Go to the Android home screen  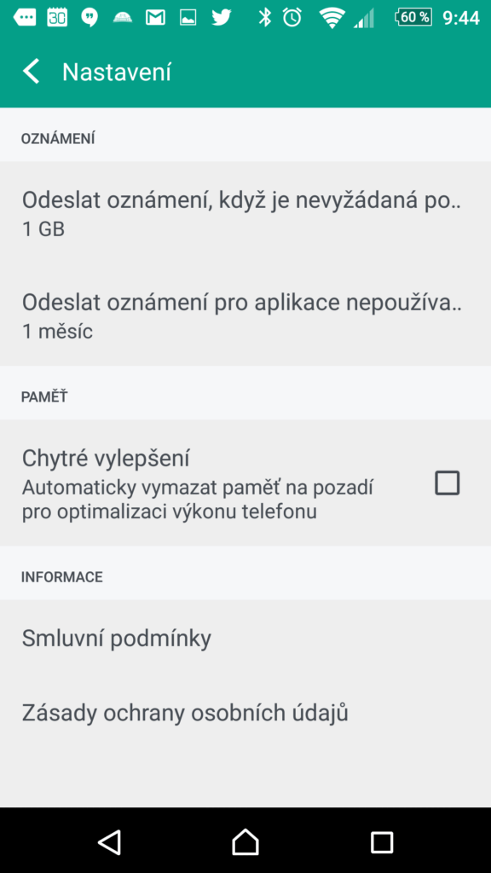coord(245,841)
